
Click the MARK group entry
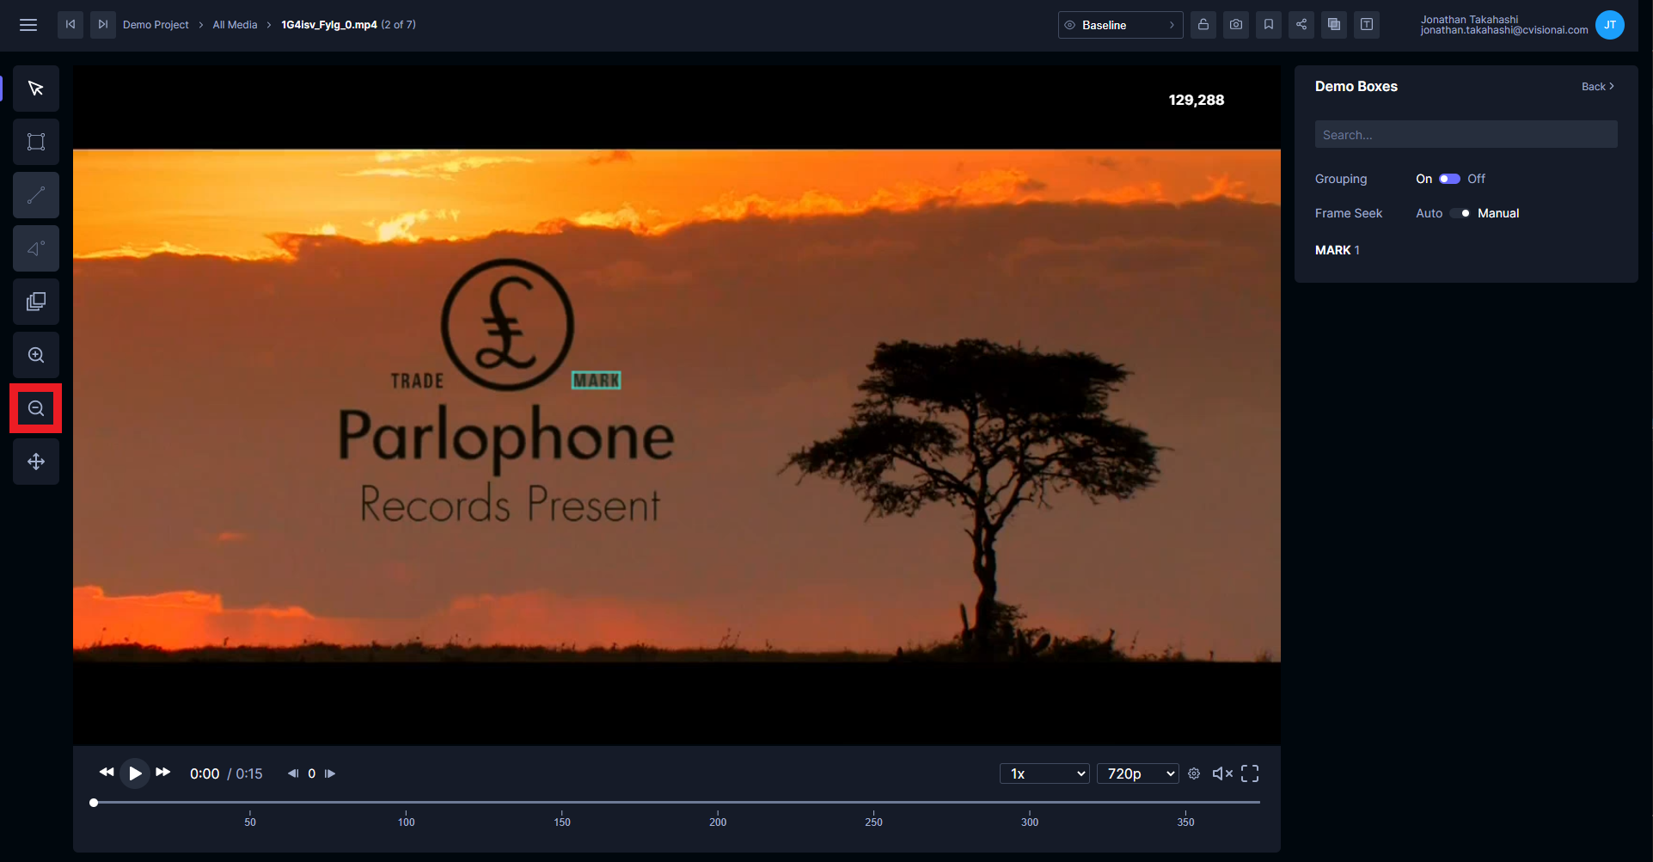pos(1338,250)
